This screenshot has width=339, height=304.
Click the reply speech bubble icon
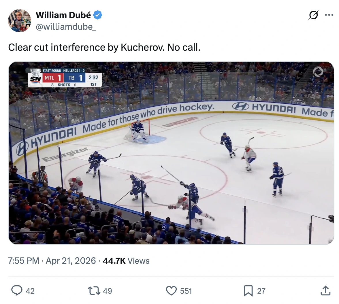click(17, 290)
